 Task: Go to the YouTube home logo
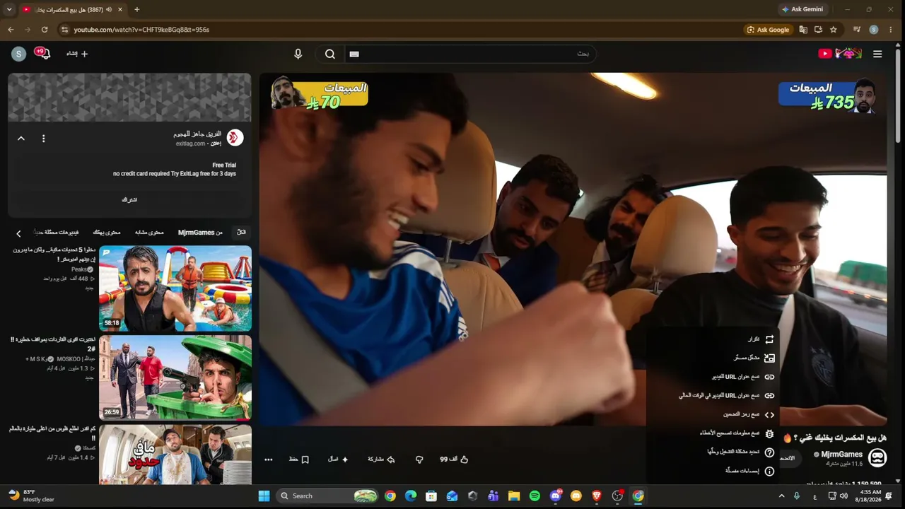840,54
